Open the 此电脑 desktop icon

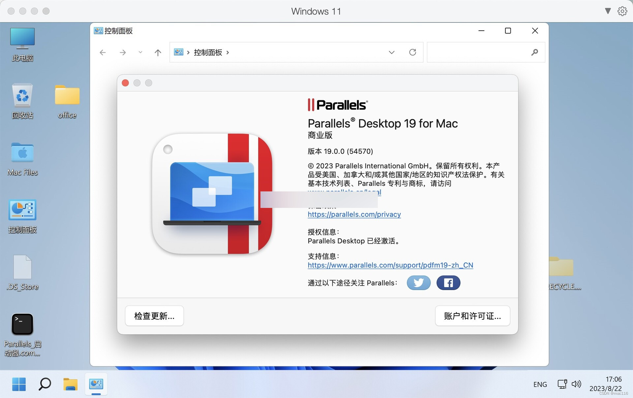pyautogui.click(x=22, y=43)
